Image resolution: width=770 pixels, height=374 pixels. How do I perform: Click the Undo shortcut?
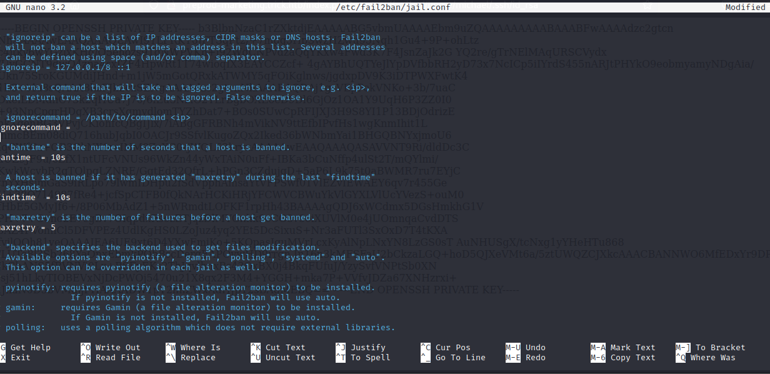pyautogui.click(x=535, y=348)
